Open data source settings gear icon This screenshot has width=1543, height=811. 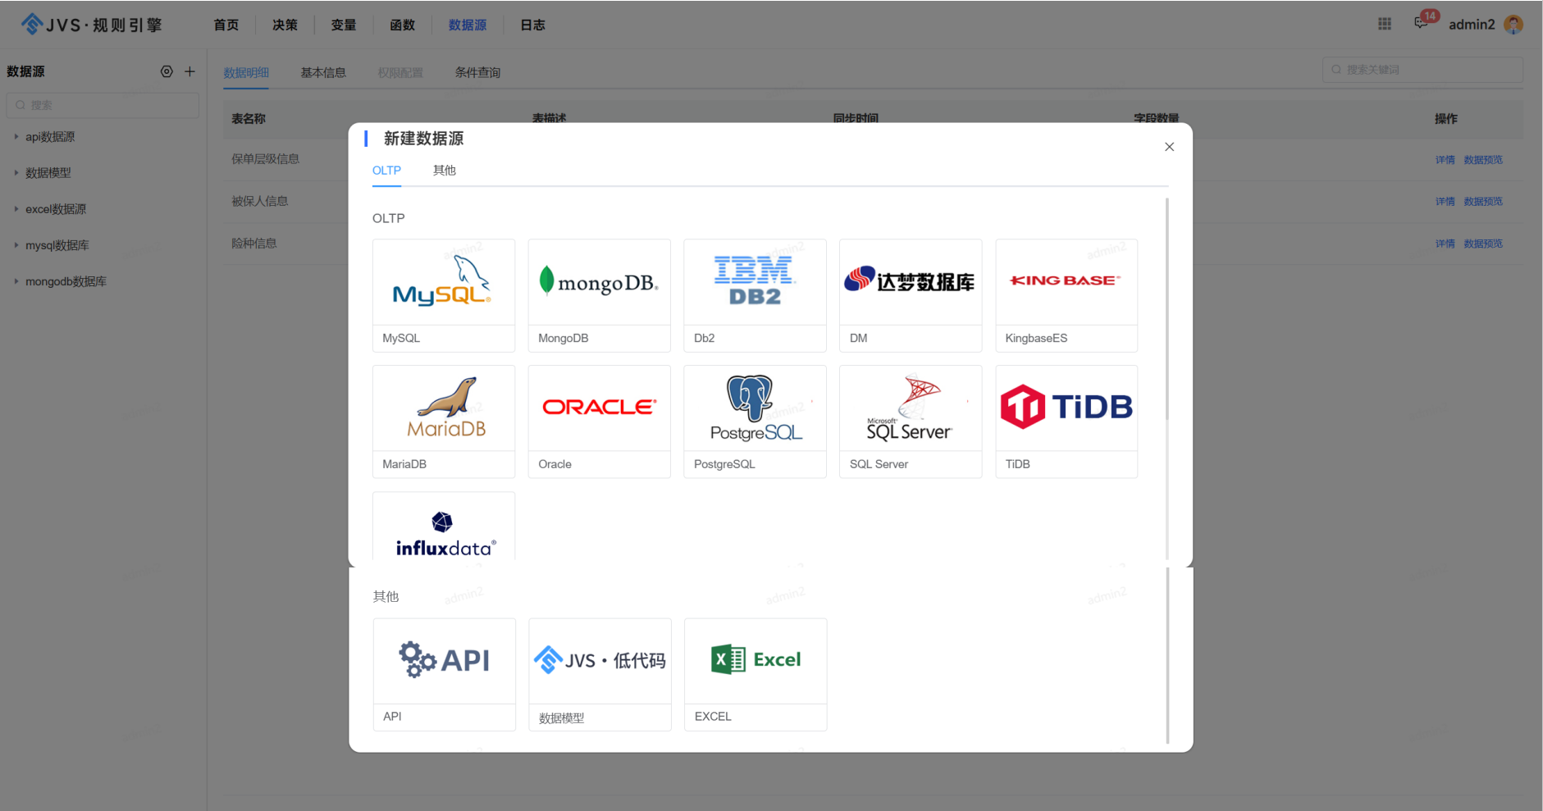pyautogui.click(x=167, y=71)
